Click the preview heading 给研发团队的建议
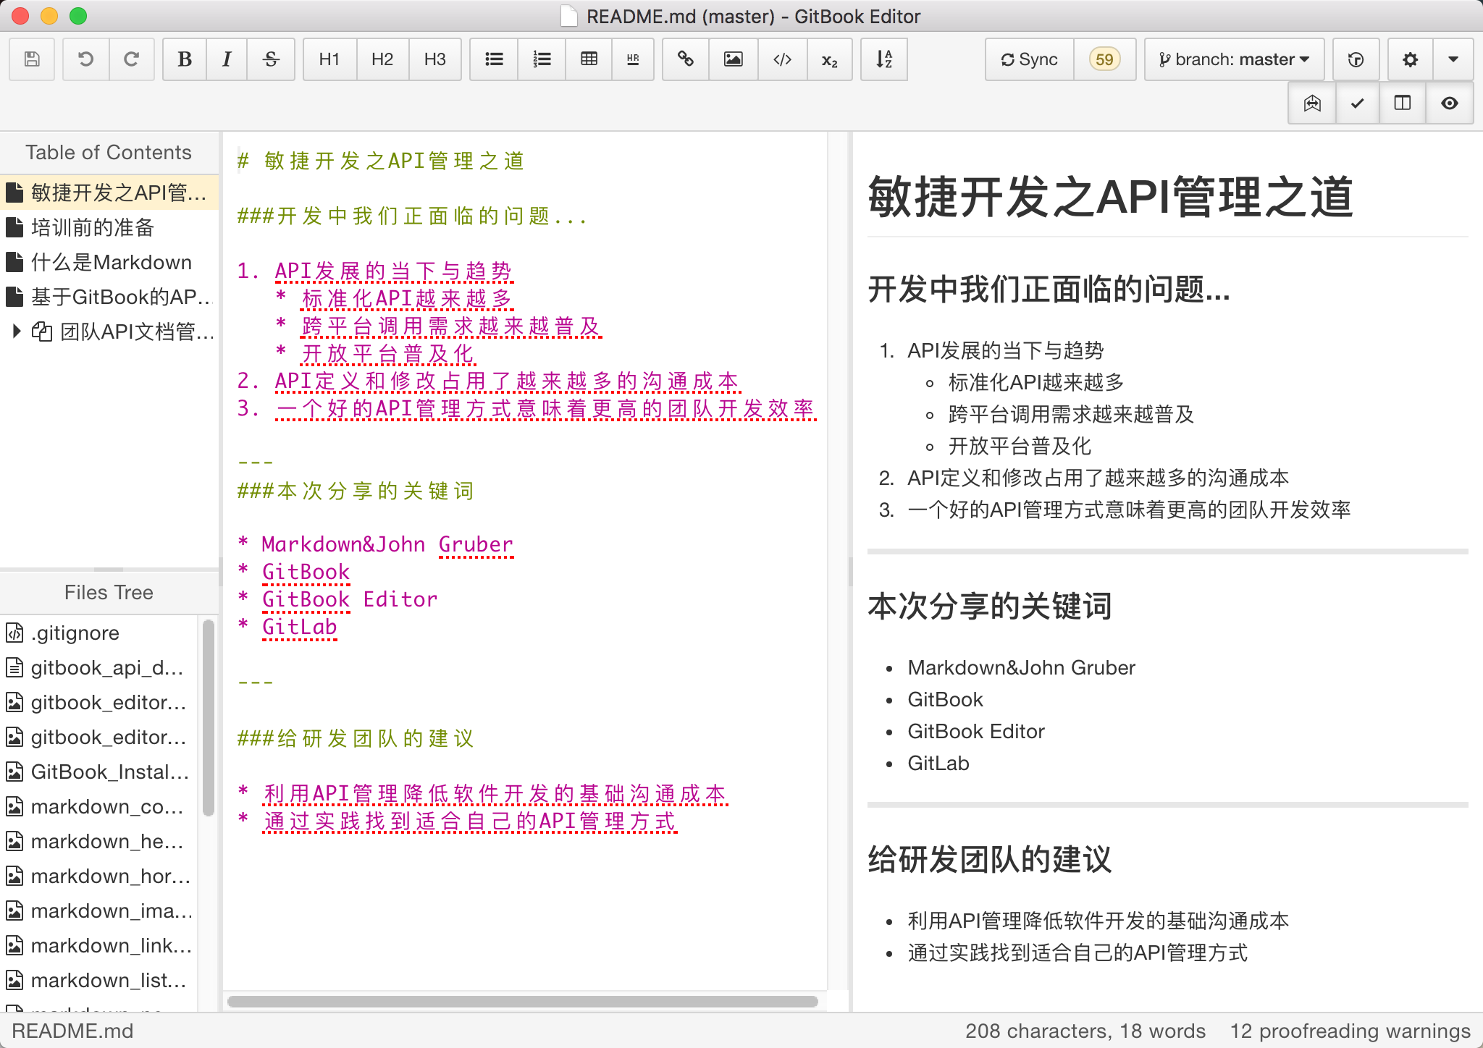Screen dimensions: 1483x1048 click(x=989, y=860)
